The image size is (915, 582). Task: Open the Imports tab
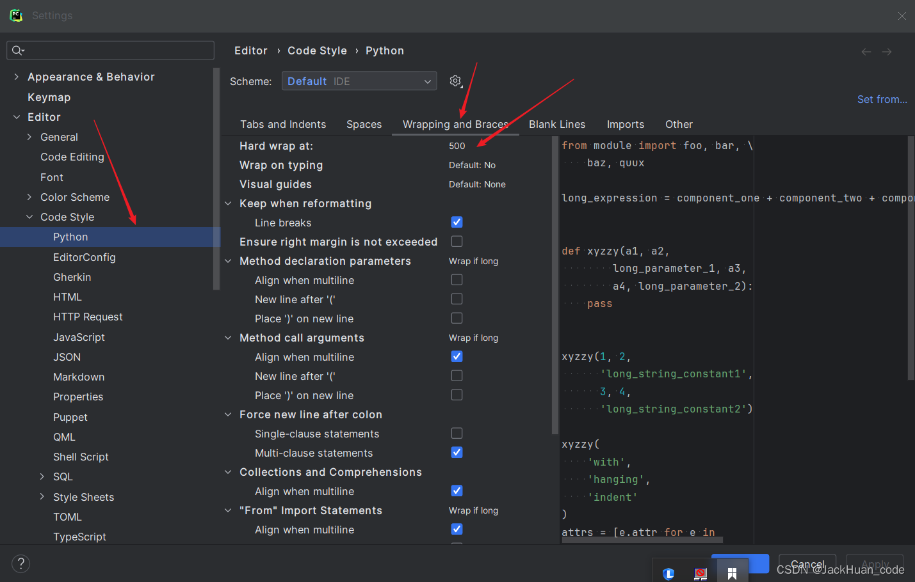tap(625, 124)
